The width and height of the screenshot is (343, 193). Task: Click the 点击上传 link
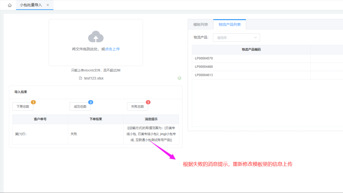[112, 49]
